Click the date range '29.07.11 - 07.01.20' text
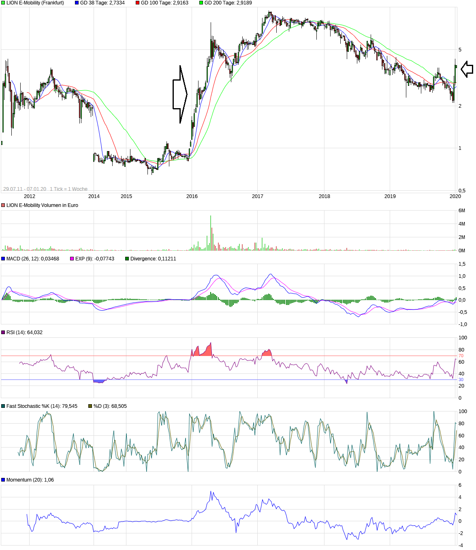This screenshot has height=550, width=476. (25, 189)
